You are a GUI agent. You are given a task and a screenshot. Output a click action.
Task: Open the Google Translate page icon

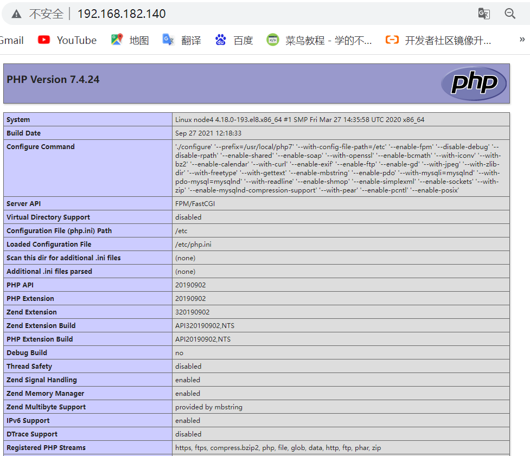[x=484, y=14]
